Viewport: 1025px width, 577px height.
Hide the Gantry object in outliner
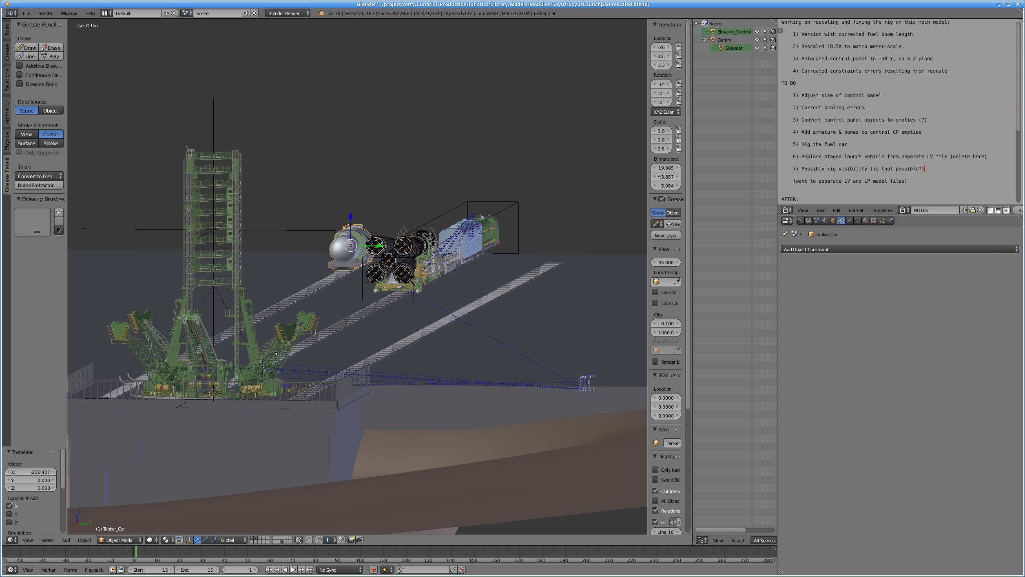pos(757,40)
